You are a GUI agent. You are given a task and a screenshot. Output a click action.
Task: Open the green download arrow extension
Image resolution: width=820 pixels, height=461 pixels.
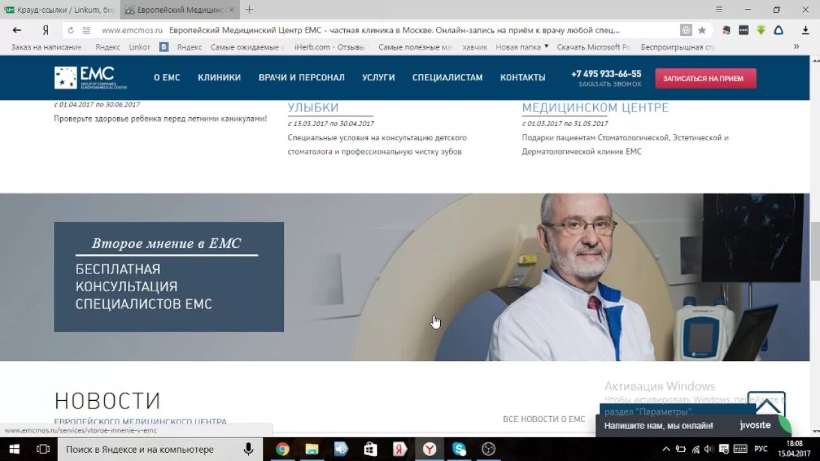click(x=761, y=30)
